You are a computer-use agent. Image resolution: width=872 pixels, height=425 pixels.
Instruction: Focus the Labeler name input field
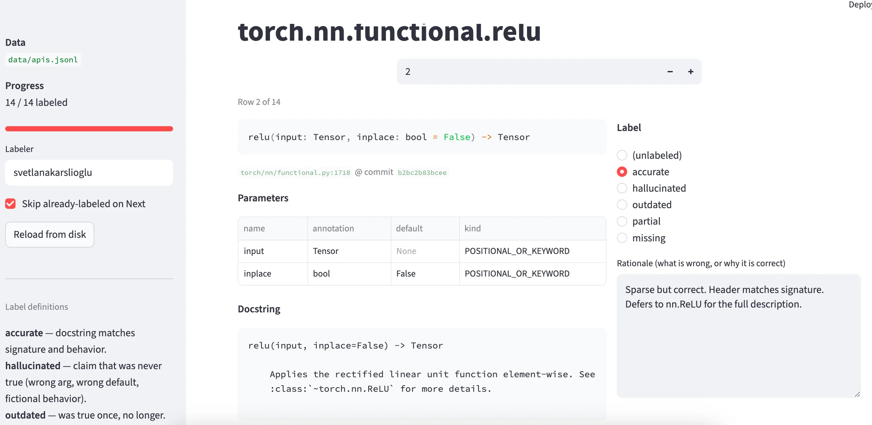coord(89,172)
